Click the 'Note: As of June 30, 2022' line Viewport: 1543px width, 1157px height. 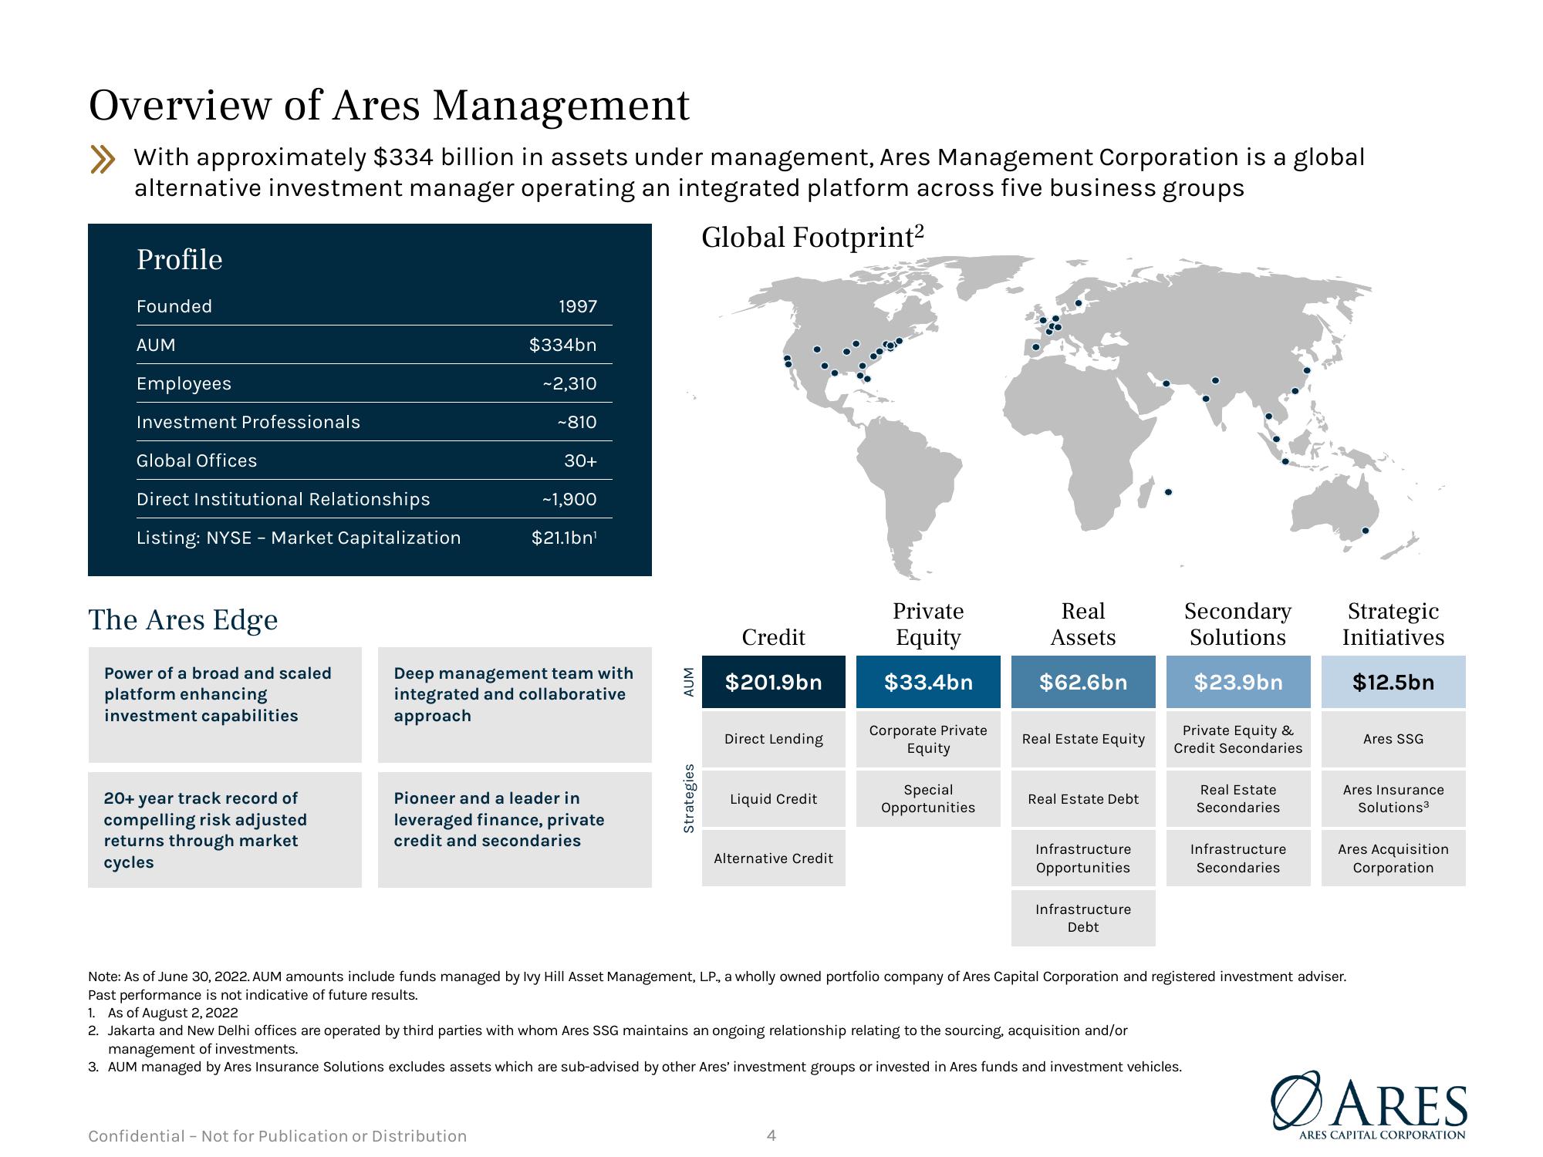717,977
